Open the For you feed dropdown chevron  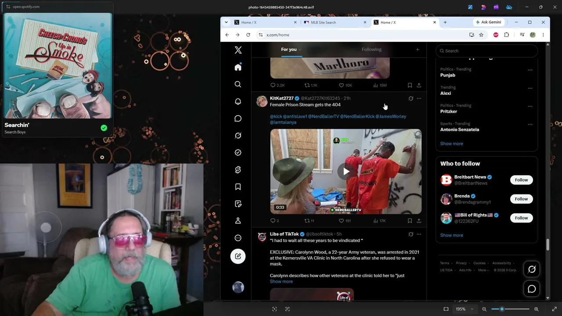[x=300, y=50]
